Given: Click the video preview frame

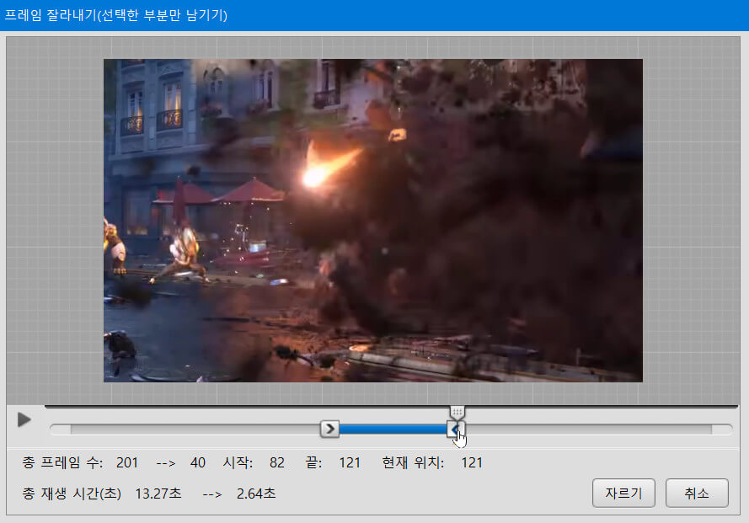Looking at the screenshot, I should click(372, 221).
